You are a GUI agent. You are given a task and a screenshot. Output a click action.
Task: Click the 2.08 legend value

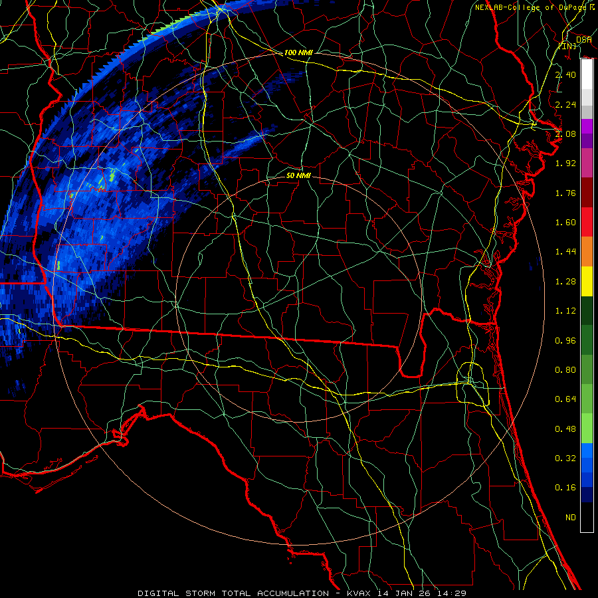pos(565,134)
